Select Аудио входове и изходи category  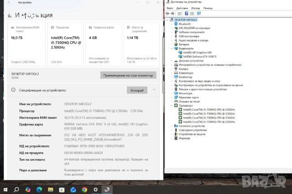pyautogui.click(x=193, y=40)
